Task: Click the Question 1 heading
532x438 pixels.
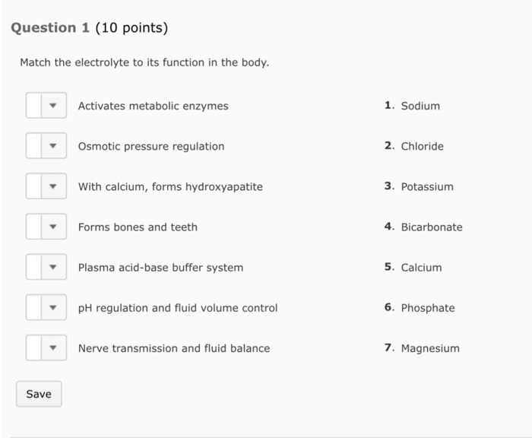Action: click(x=90, y=28)
